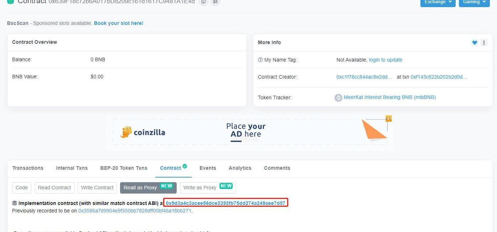497x232 pixels.
Task: Open the three-dot options menu in More Info
Action: click(484, 43)
